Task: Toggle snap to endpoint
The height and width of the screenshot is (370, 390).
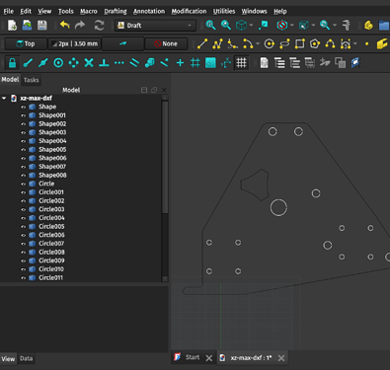Action: (x=28, y=63)
